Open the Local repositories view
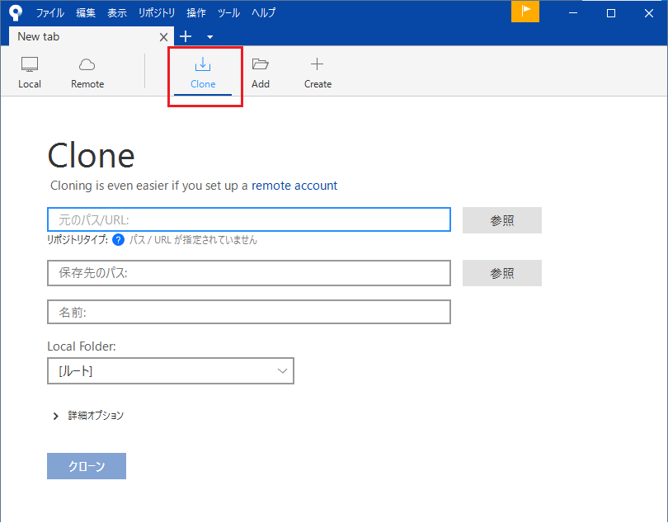668x523 pixels. click(x=30, y=73)
